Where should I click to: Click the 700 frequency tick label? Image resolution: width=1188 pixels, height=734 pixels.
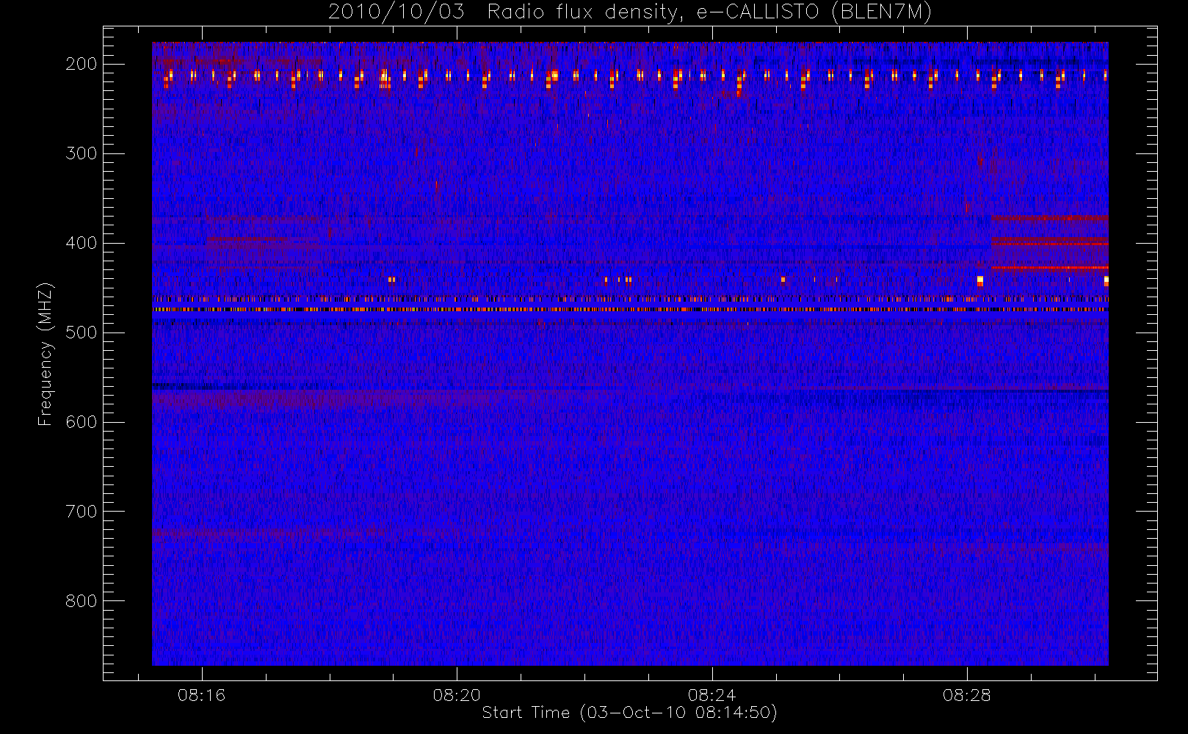(x=82, y=512)
